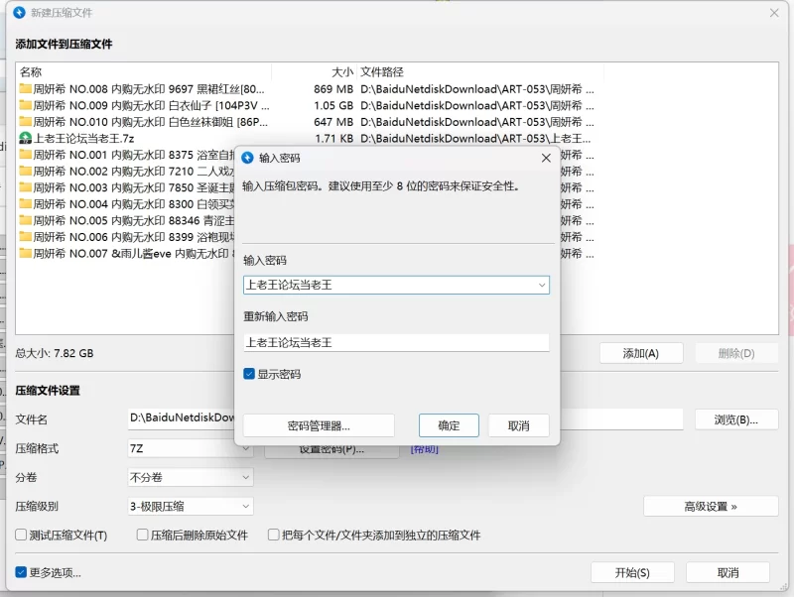Screen dimensions: 794x597
Task: Click the 上老王论坛当老王.7z archive icon
Action: point(26,138)
